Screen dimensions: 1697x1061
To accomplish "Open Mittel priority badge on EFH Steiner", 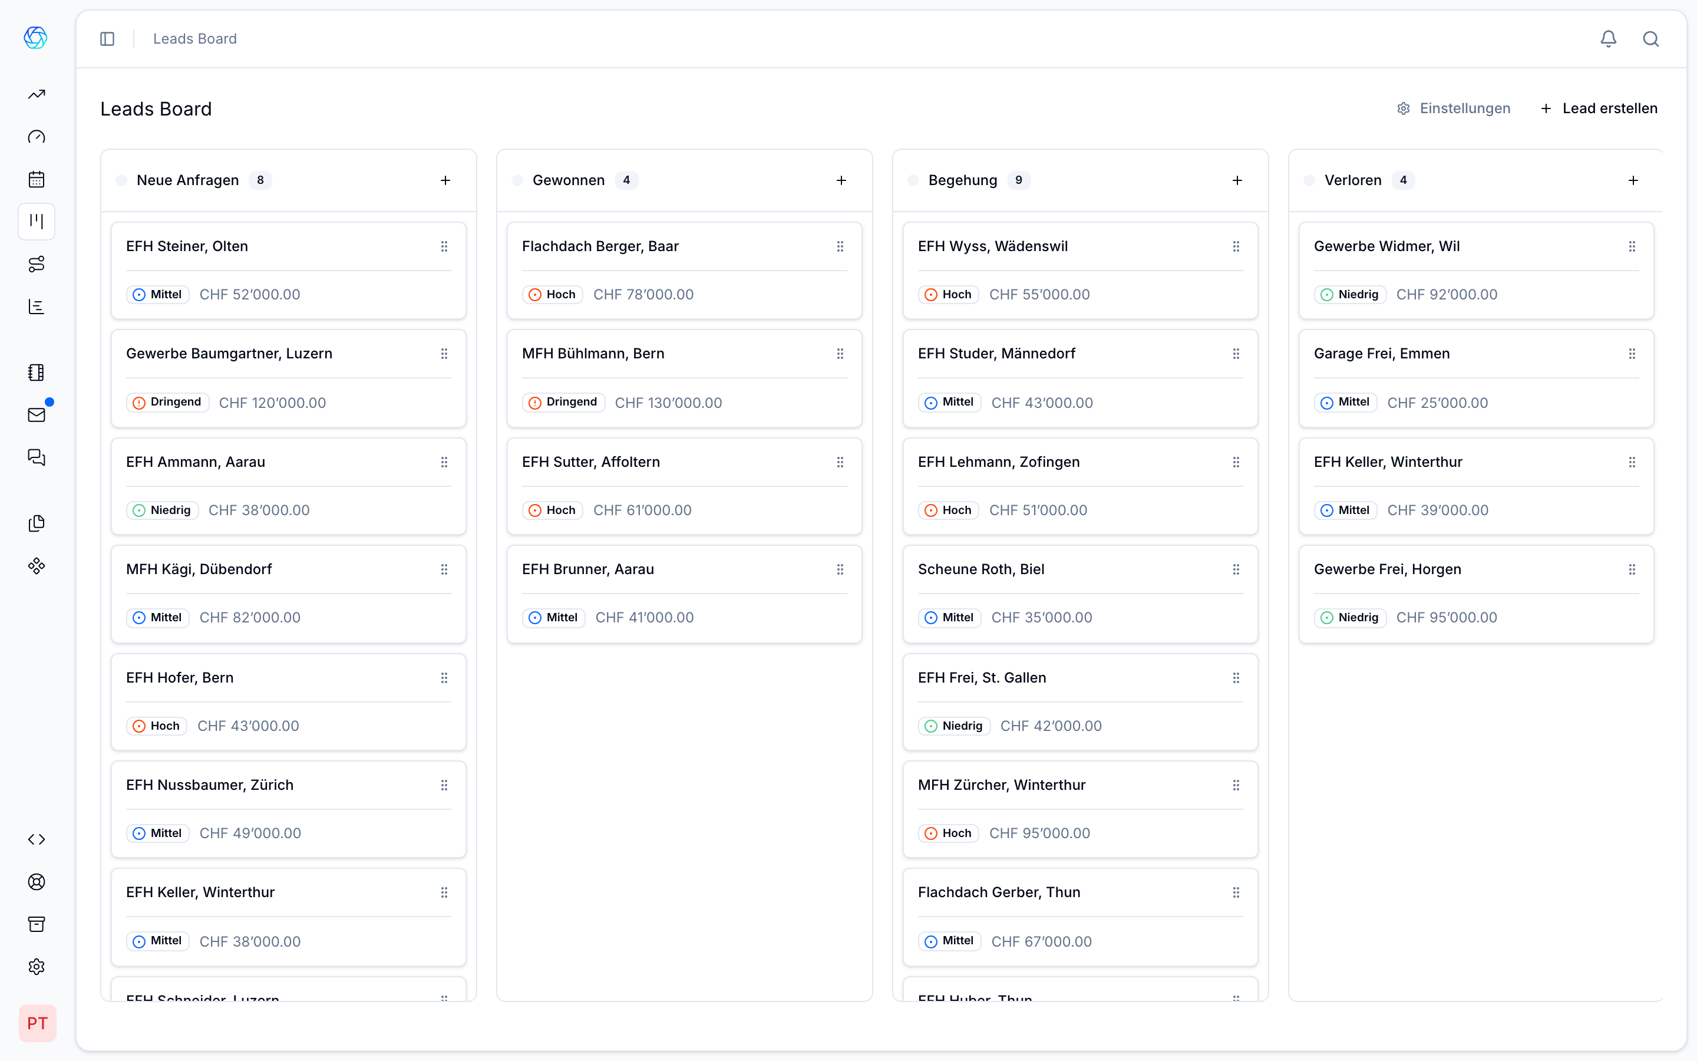I will point(158,295).
